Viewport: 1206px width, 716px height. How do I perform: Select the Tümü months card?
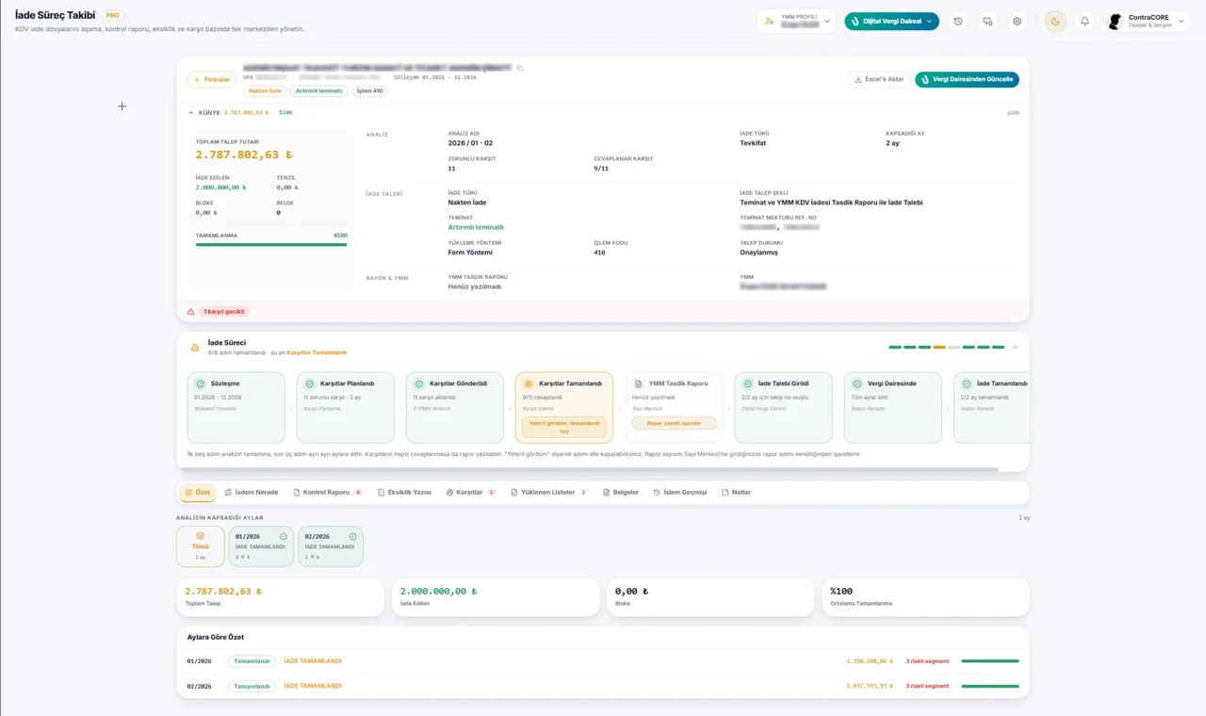pyautogui.click(x=201, y=546)
